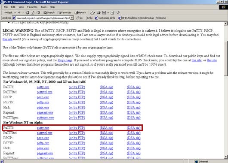Viewport: 228px width, 163px height.
Task: Click the Back button in the toolbar
Action: pyautogui.click(x=8, y=12)
